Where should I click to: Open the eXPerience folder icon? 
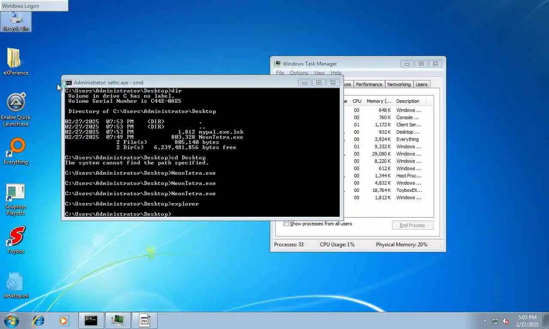point(16,62)
